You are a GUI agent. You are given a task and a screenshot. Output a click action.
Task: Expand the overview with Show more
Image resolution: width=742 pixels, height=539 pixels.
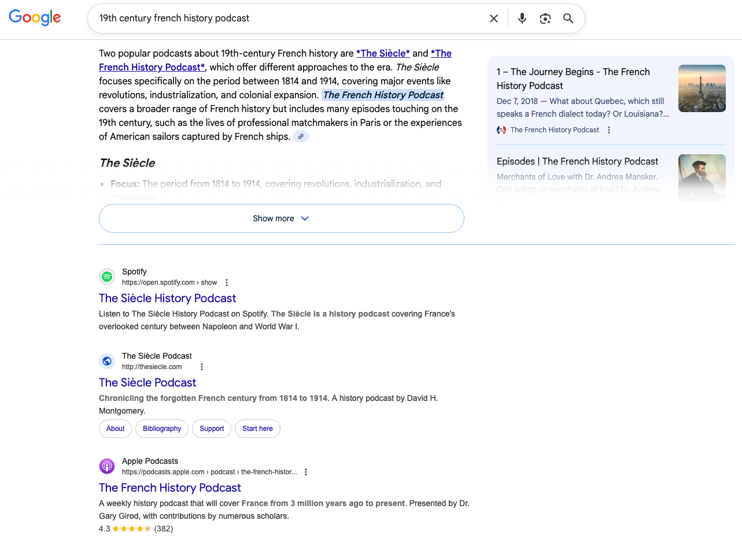pos(281,218)
